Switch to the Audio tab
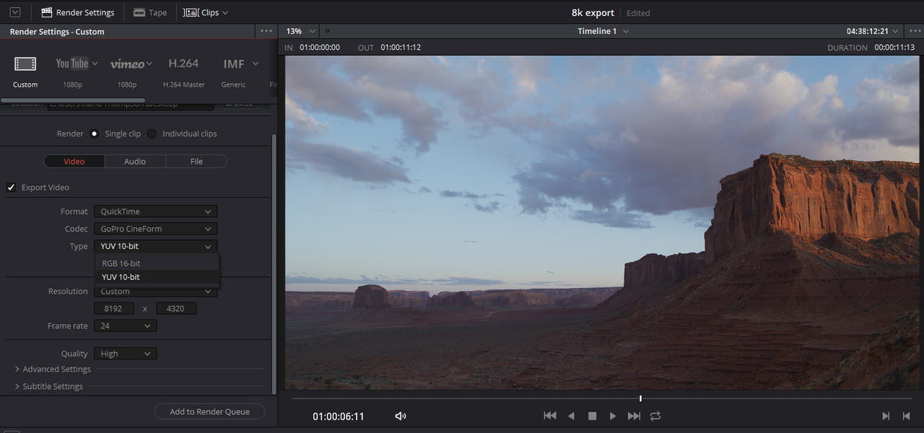924x433 pixels. [135, 162]
